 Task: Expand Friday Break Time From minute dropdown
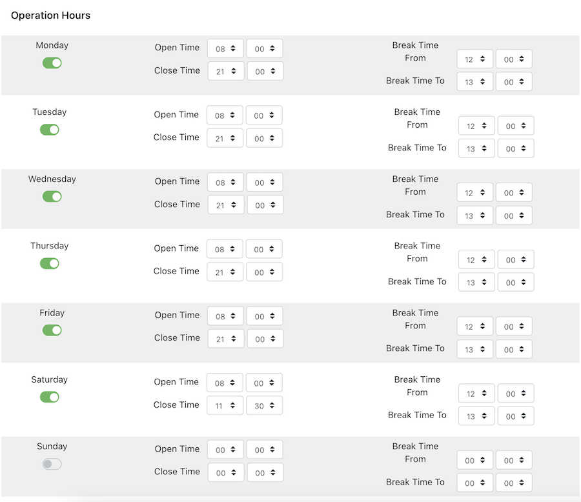point(514,326)
